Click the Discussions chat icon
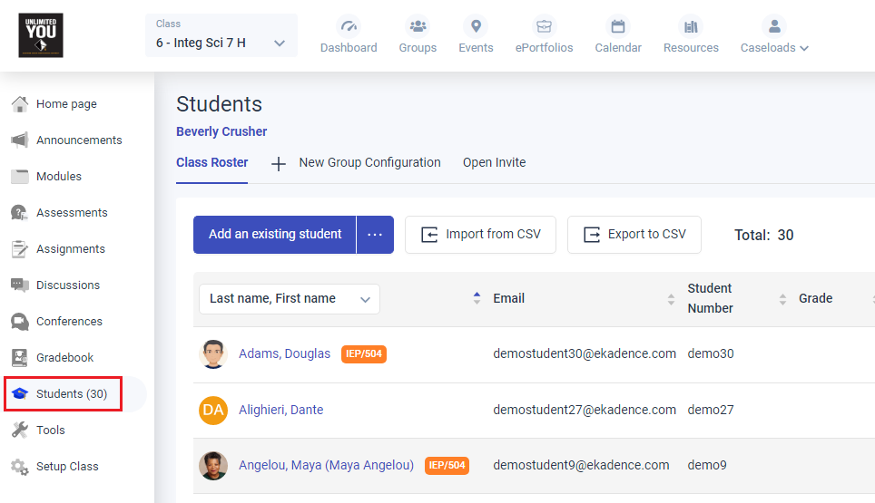The width and height of the screenshot is (875, 503). click(x=20, y=285)
